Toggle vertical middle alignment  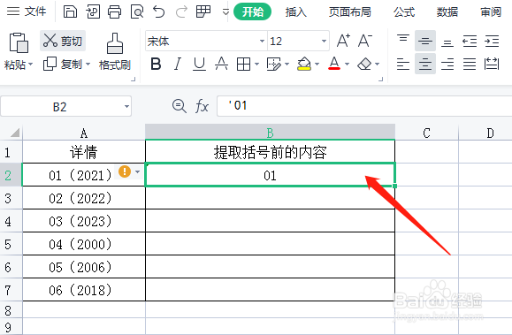pos(425,41)
